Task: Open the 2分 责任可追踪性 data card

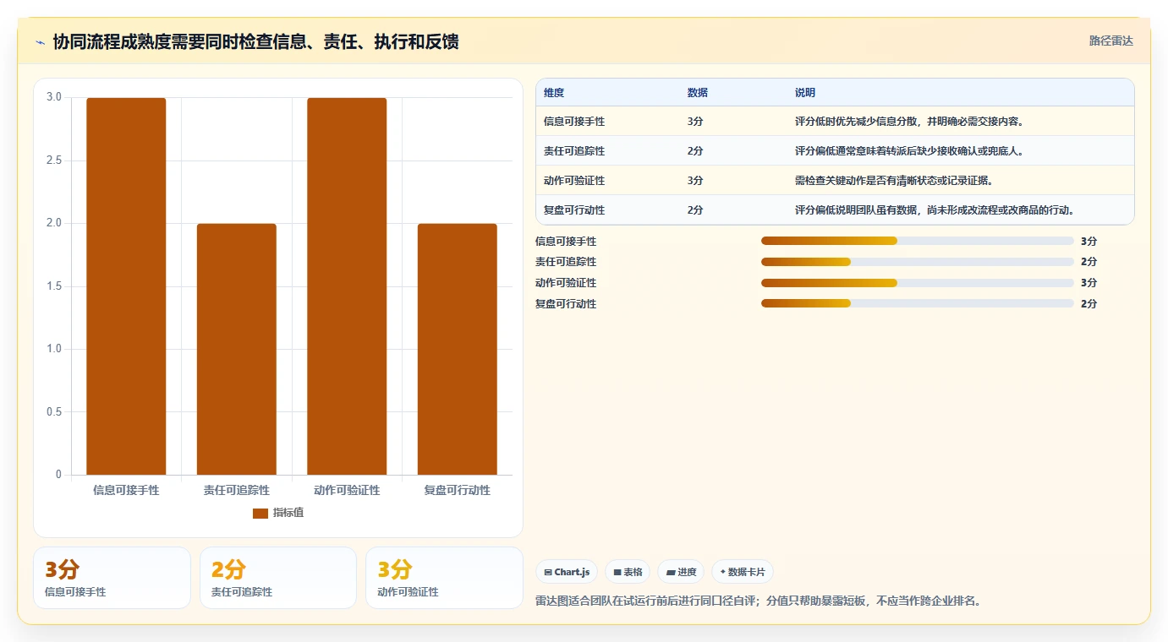Action: coord(278,578)
